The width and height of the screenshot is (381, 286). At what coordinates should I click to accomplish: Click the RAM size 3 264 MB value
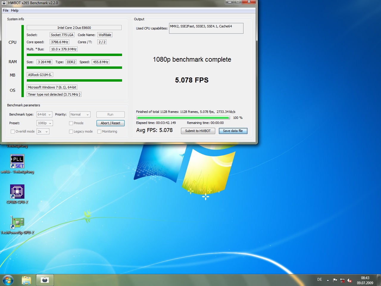point(45,62)
